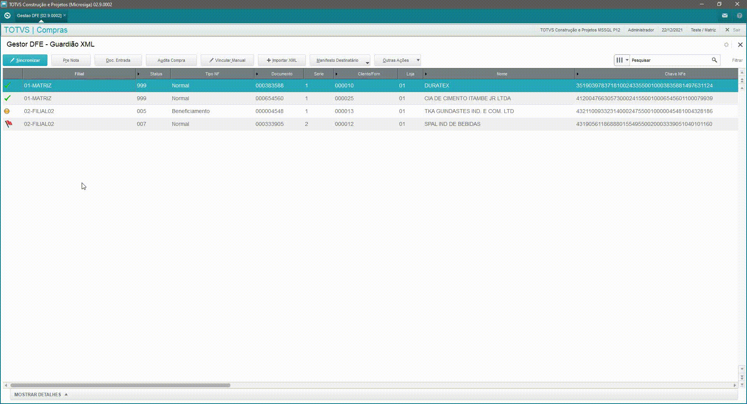
Task: Open the help question mark icon
Action: [739, 16]
